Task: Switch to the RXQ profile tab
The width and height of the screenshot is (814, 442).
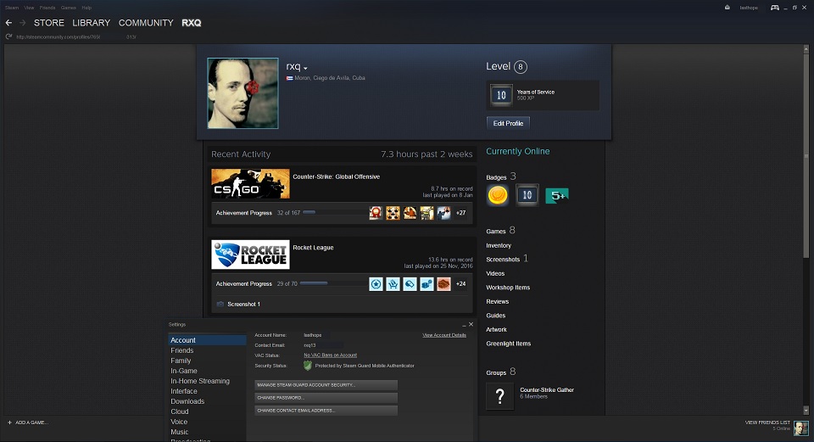Action: point(192,23)
